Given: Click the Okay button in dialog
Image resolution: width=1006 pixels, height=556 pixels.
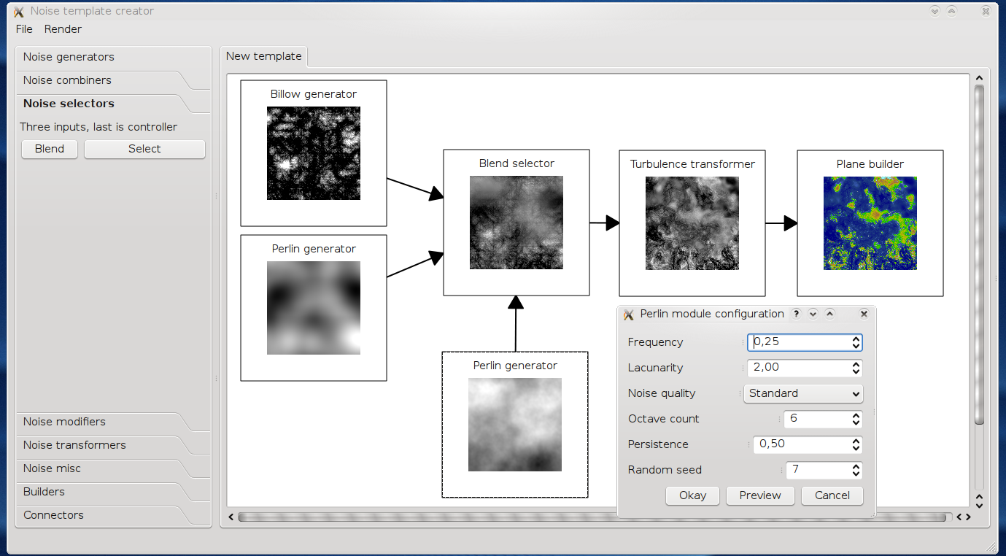Looking at the screenshot, I should [692, 495].
